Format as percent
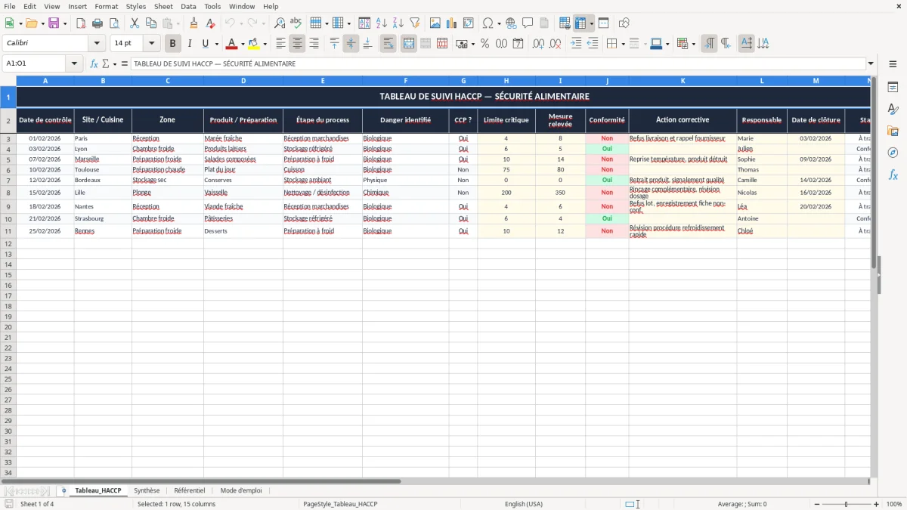907x510 pixels. pos(484,44)
